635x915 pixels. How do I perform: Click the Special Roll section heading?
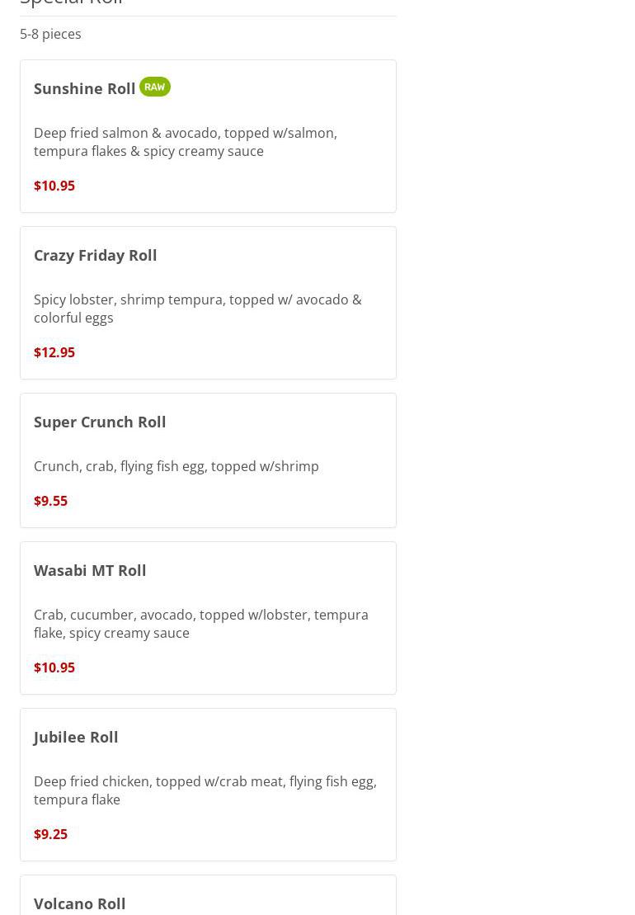(71, 2)
